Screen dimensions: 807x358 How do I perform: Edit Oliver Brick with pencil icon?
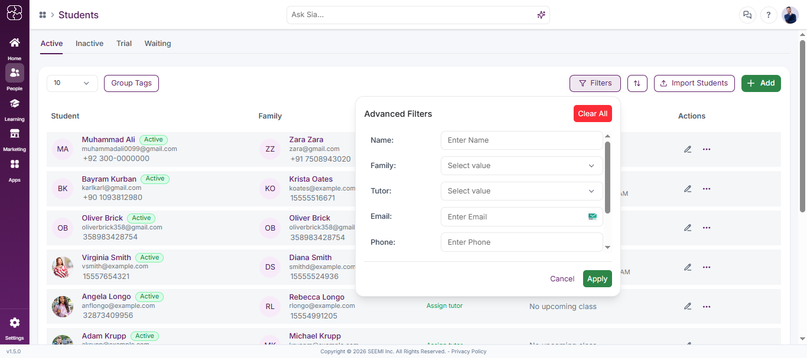pyautogui.click(x=688, y=228)
